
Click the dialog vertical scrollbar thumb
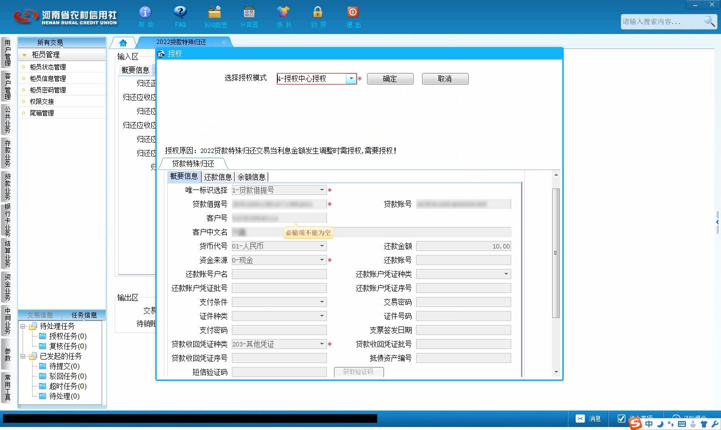pyautogui.click(x=556, y=253)
